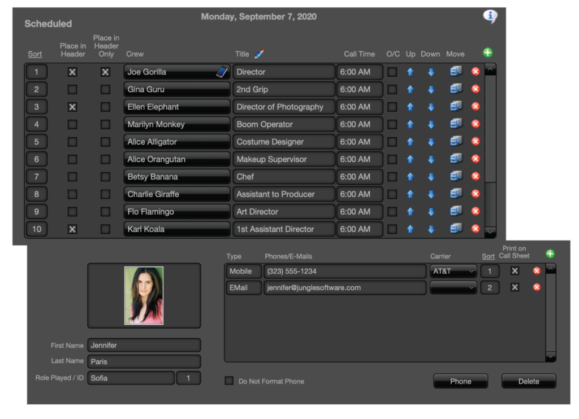This screenshot has height=419, width=579.
Task: Click the role ID field showing 1
Action: click(x=188, y=378)
